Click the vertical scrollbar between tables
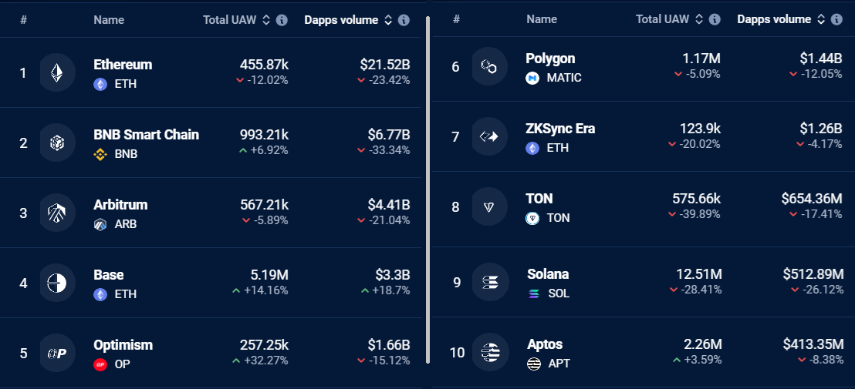855x389 pixels. pyautogui.click(x=427, y=185)
